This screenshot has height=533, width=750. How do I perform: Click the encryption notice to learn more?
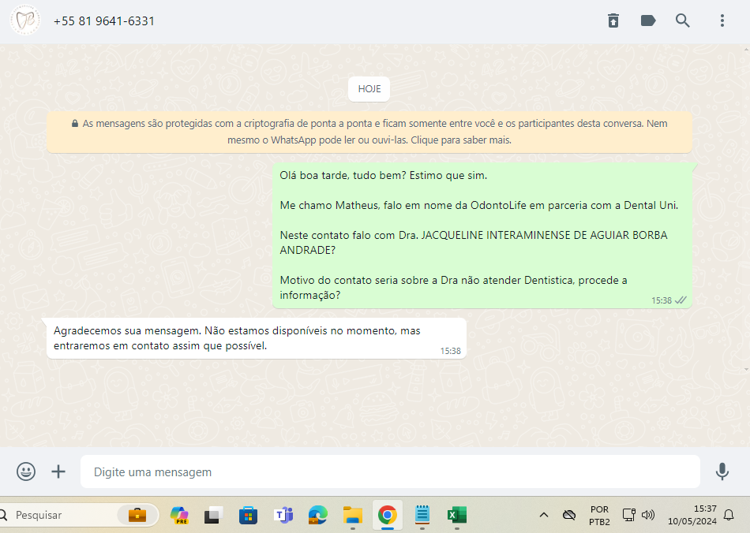click(x=369, y=132)
